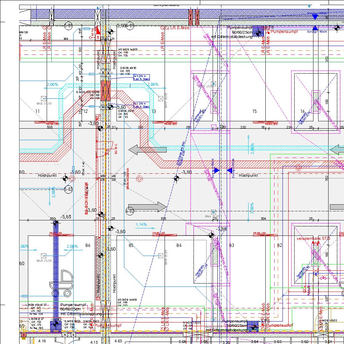
Task: Select parking space number 15
Action: (254, 111)
